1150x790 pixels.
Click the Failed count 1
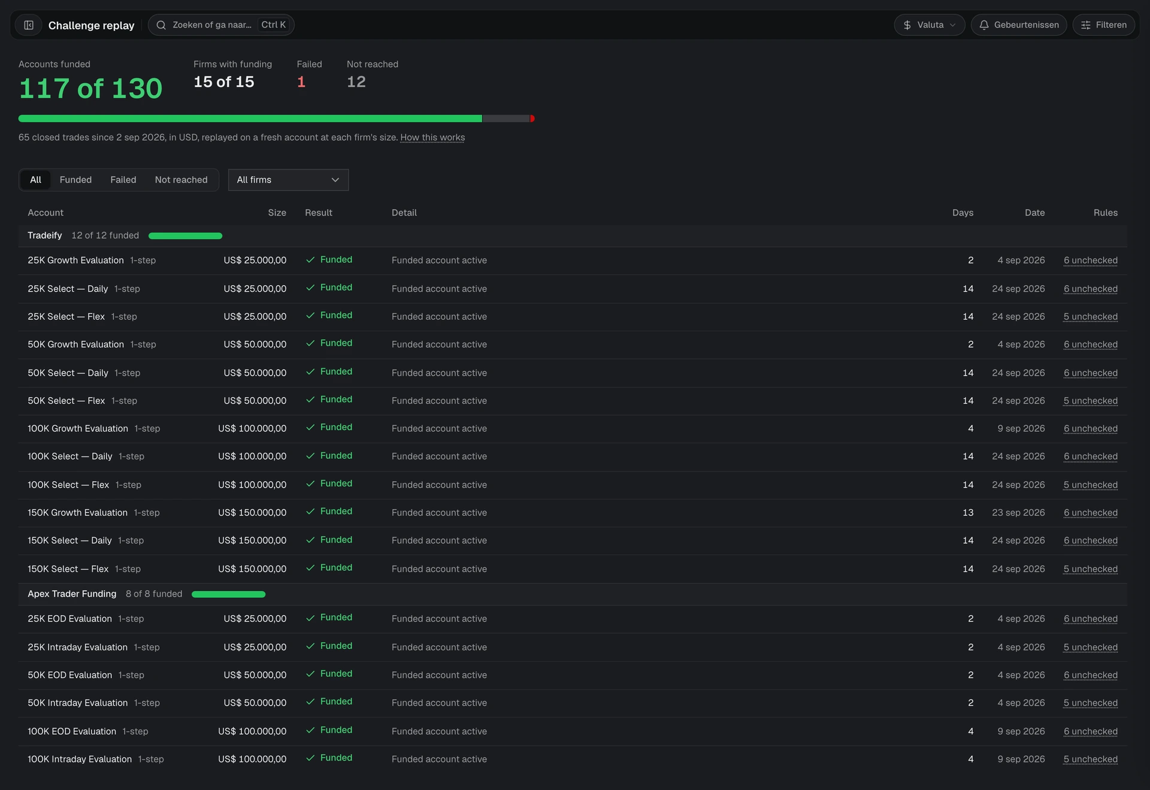coord(301,82)
